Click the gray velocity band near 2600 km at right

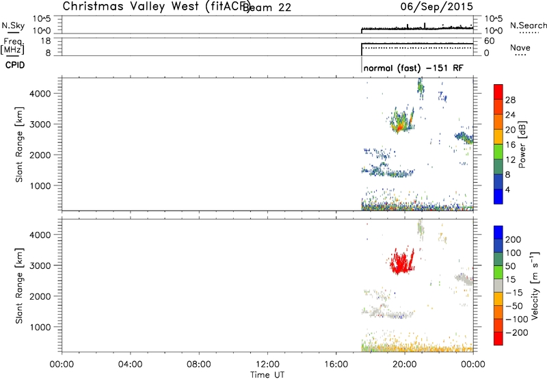464,279
